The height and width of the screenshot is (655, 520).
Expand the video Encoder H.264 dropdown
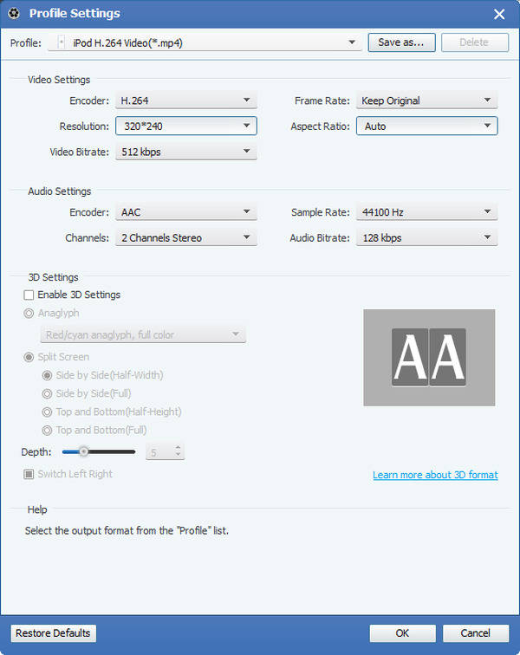click(185, 101)
